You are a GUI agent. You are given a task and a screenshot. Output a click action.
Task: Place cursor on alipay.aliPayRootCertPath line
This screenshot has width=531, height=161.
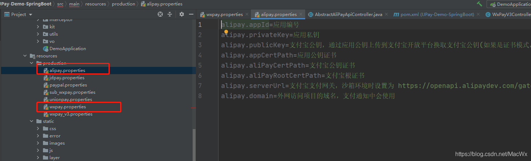[x=293, y=76]
